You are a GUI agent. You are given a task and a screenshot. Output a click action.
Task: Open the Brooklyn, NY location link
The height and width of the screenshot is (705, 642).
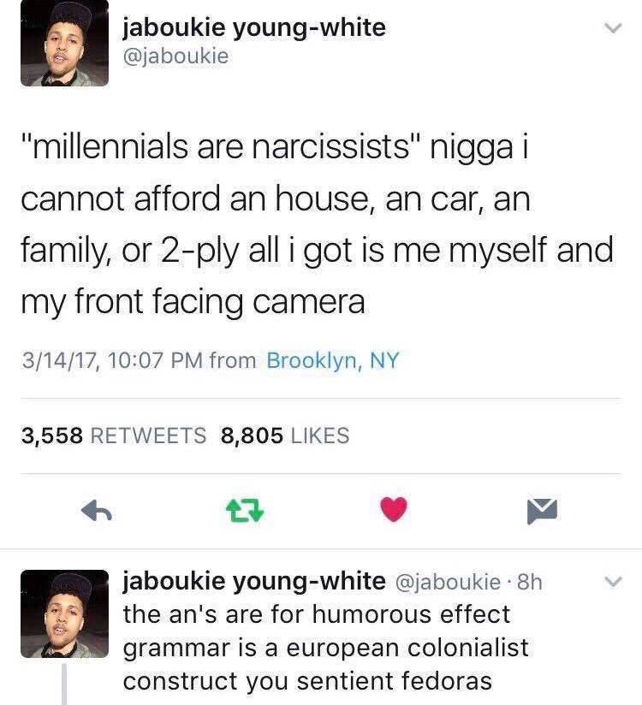pyautogui.click(x=333, y=360)
